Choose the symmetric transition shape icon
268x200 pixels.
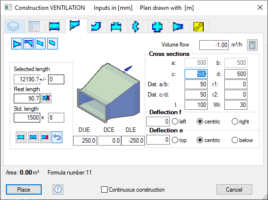click(17, 44)
